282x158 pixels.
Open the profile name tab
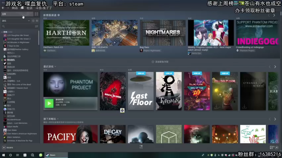pyautogui.click(x=43, y=8)
